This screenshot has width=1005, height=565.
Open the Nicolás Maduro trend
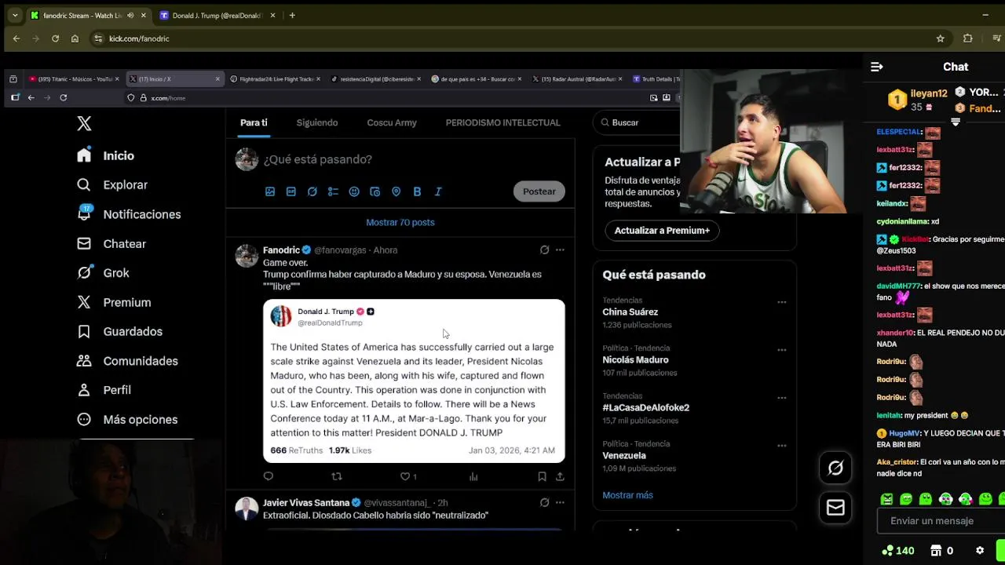(635, 359)
